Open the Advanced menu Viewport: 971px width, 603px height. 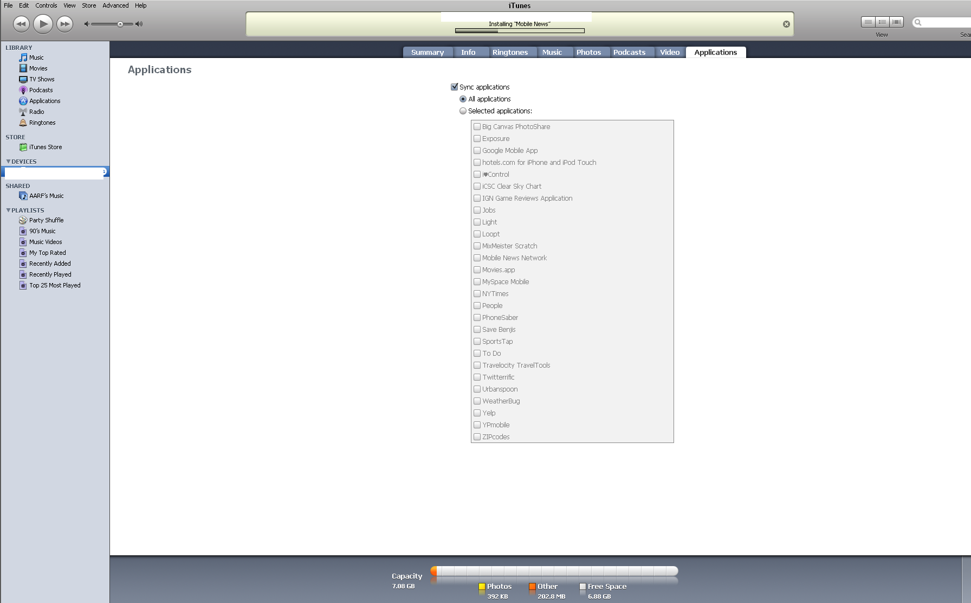pos(115,5)
